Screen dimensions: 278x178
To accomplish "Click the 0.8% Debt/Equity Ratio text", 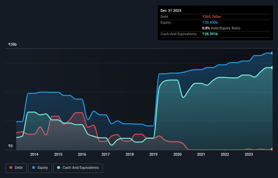I will 221,28.
